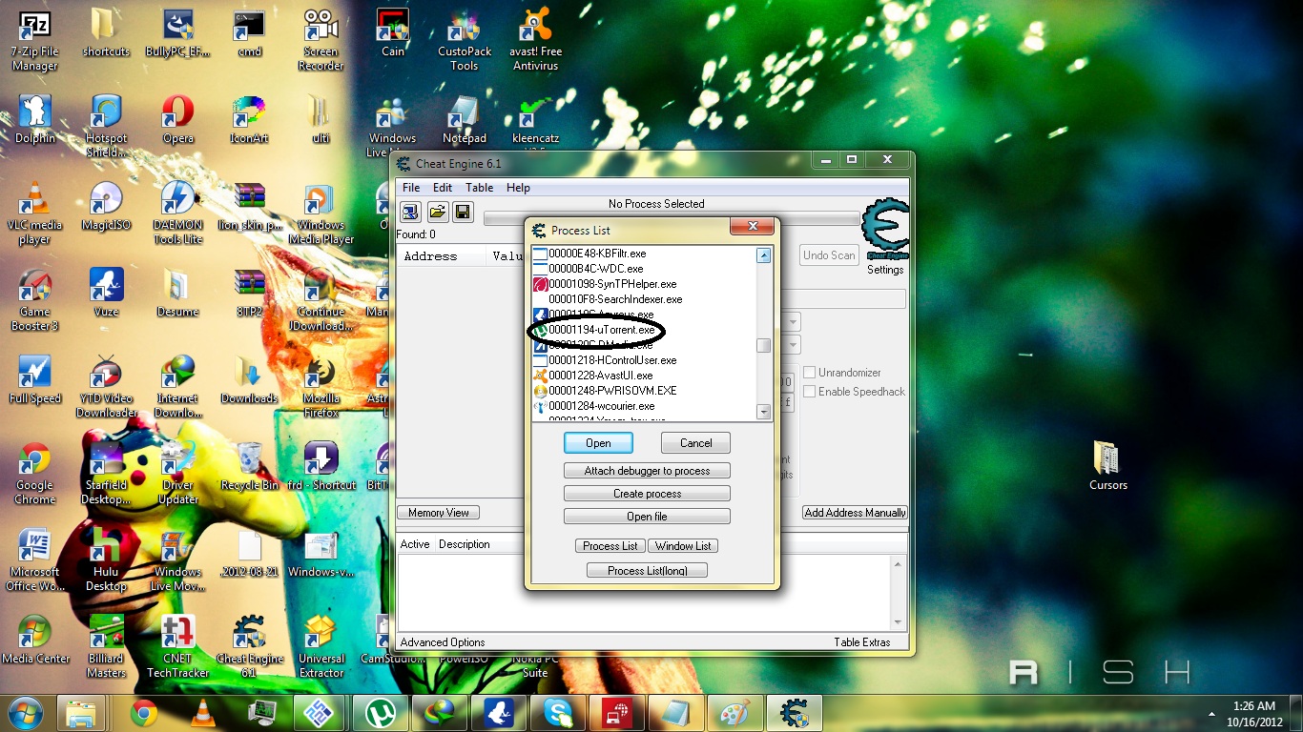Click the save floppy disk toolbar icon

(463, 212)
